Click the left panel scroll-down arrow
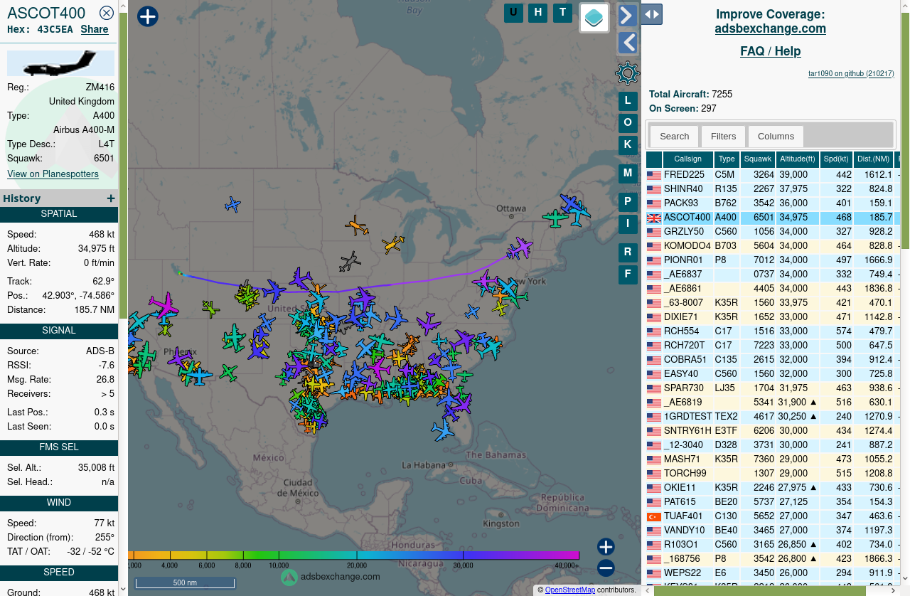The height and width of the screenshot is (596, 910). (123, 590)
